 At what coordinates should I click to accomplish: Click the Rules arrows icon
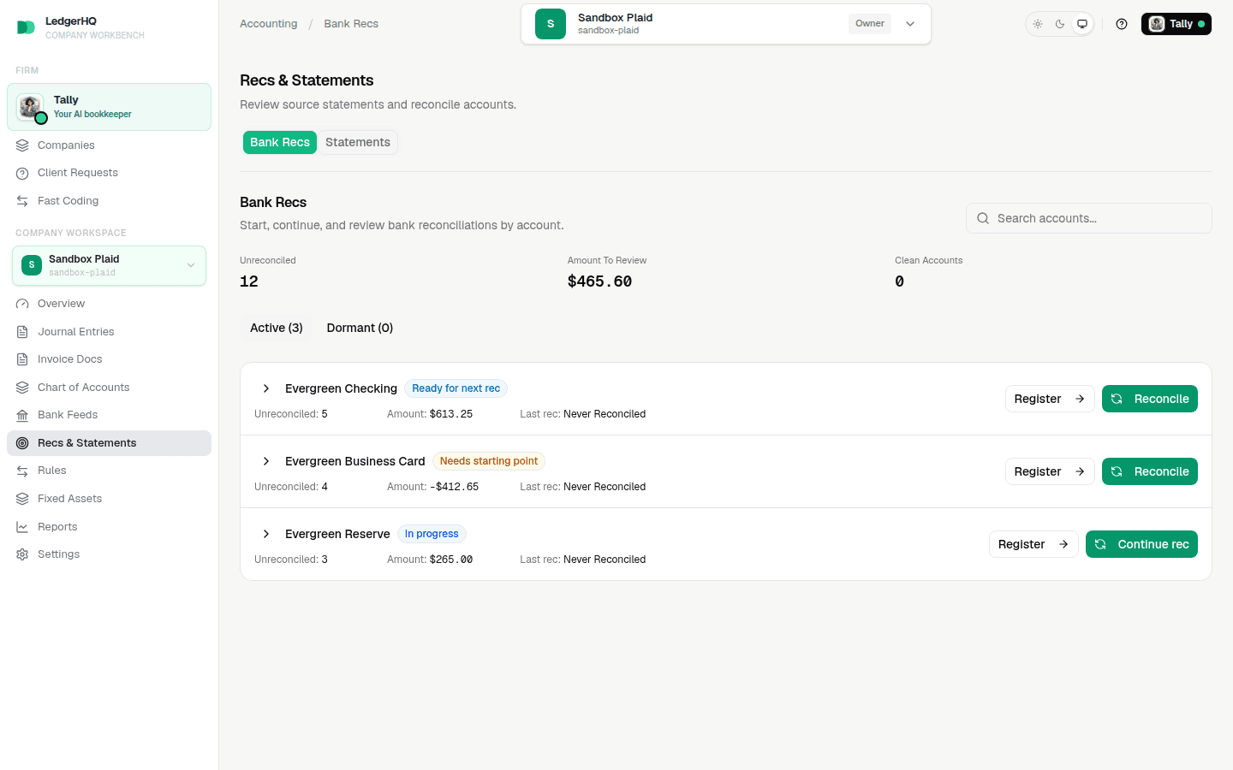point(22,471)
